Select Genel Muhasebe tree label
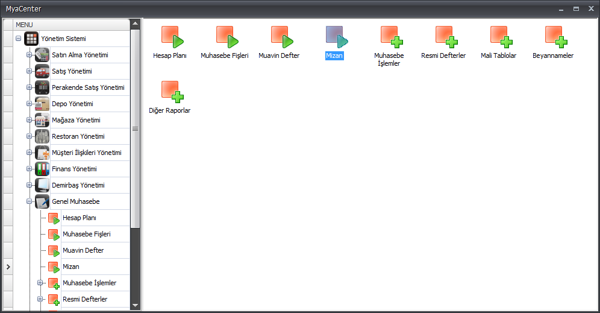Viewport: 600px width, 313px height. [x=76, y=201]
